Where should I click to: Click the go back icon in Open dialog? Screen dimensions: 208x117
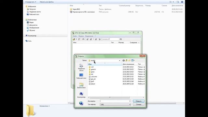click(x=123, y=60)
